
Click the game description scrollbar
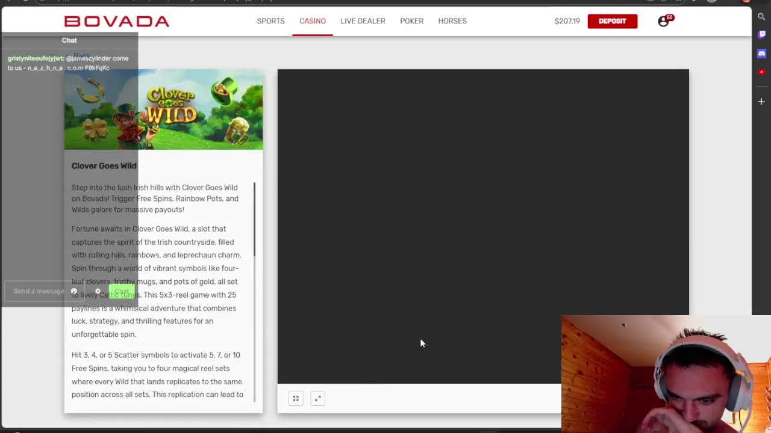point(254,292)
